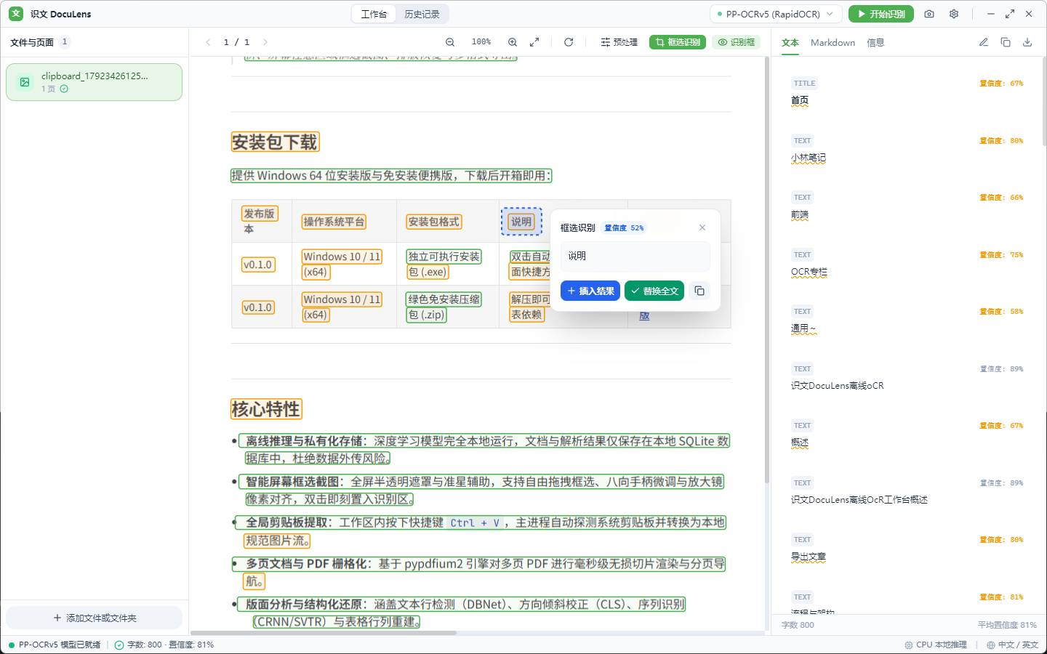Open the 信息 tab
The width and height of the screenshot is (1047, 654).
pos(875,43)
